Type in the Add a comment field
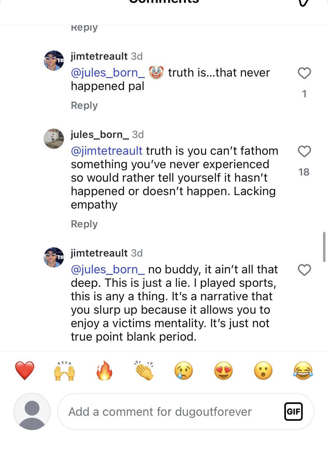The height and width of the screenshot is (462, 328). pos(168,412)
